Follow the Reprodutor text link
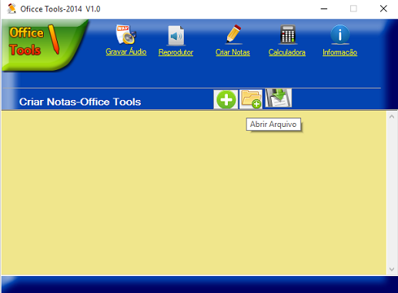Screen dimensions: 398x293 [x=176, y=52]
